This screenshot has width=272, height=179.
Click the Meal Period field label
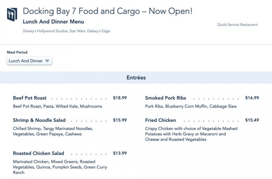coord(17,52)
